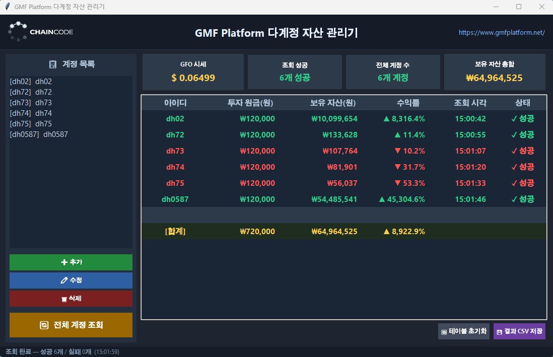
Task: Click asset value ₩107,764
Action: point(340,151)
